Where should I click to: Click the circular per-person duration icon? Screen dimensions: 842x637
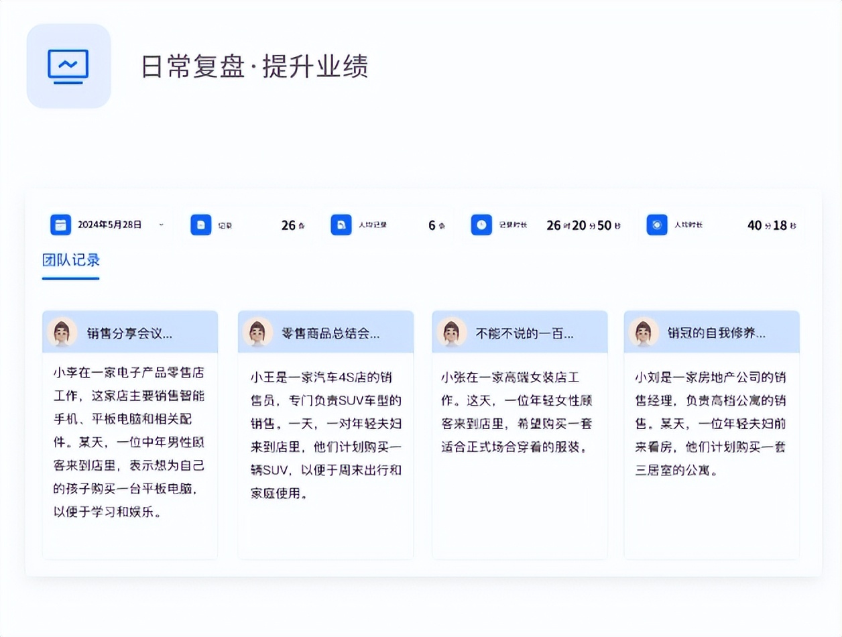(657, 225)
